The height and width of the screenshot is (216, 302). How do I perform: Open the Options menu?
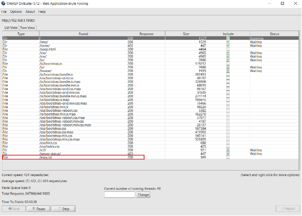(16, 12)
